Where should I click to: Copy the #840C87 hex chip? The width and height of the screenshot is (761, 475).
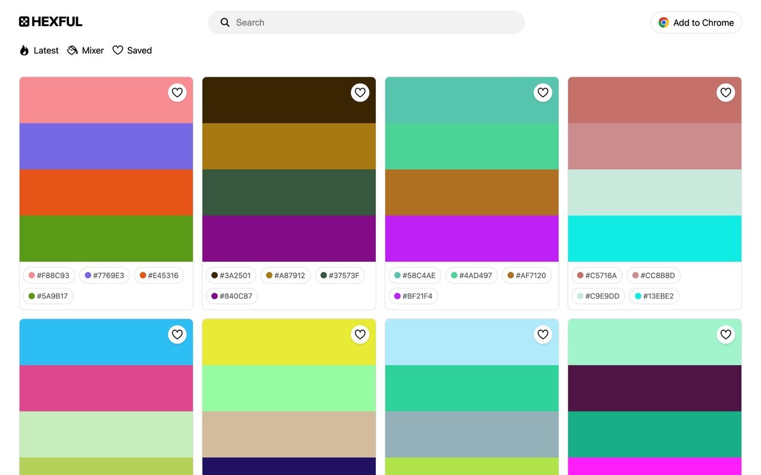pyautogui.click(x=232, y=296)
